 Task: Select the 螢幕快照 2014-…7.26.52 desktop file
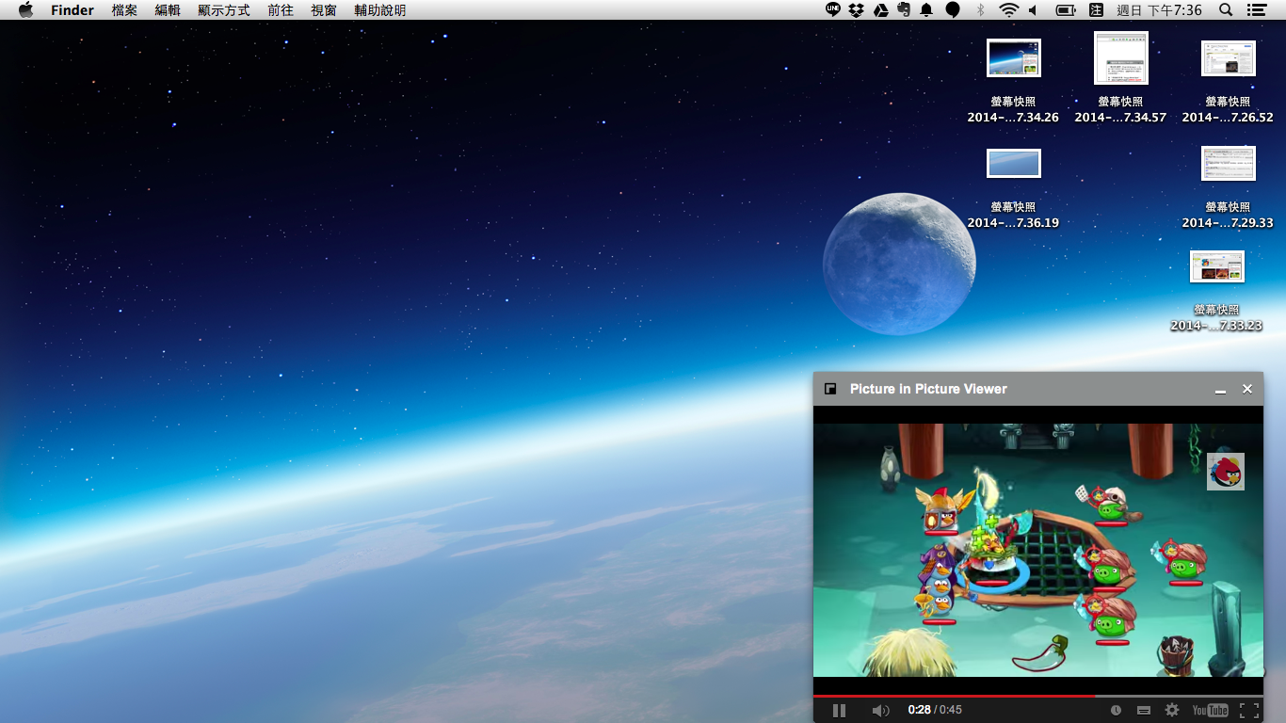1228,81
